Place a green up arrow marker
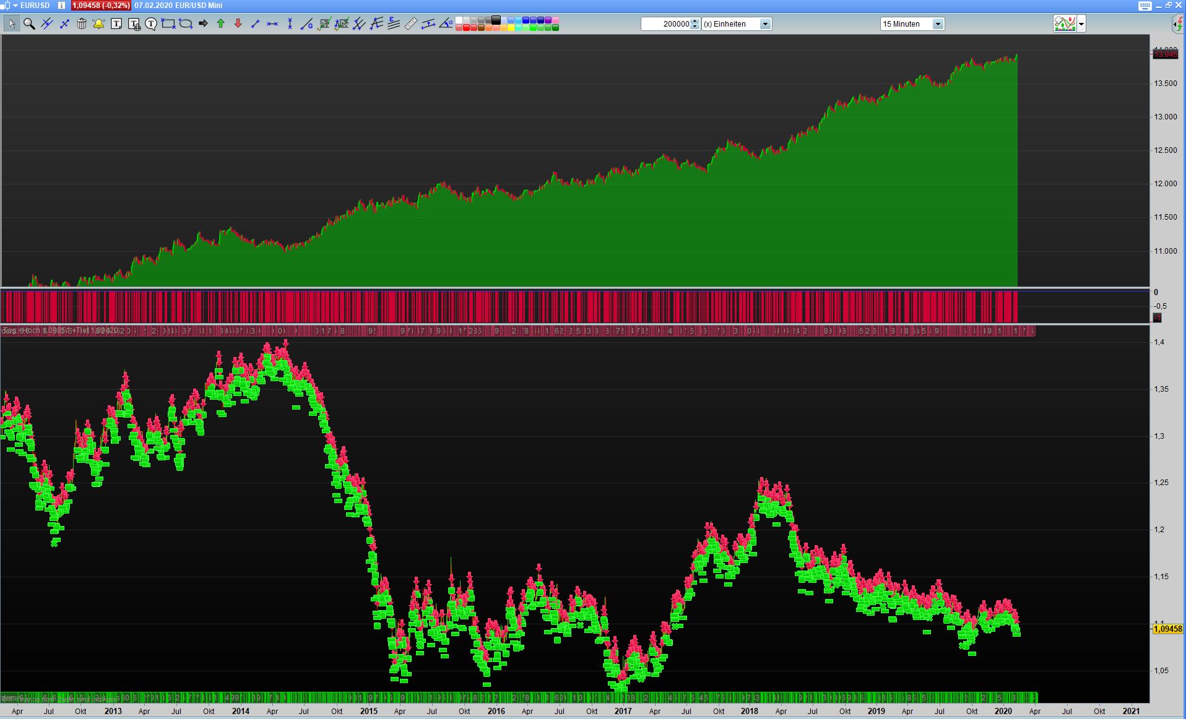 click(x=220, y=24)
